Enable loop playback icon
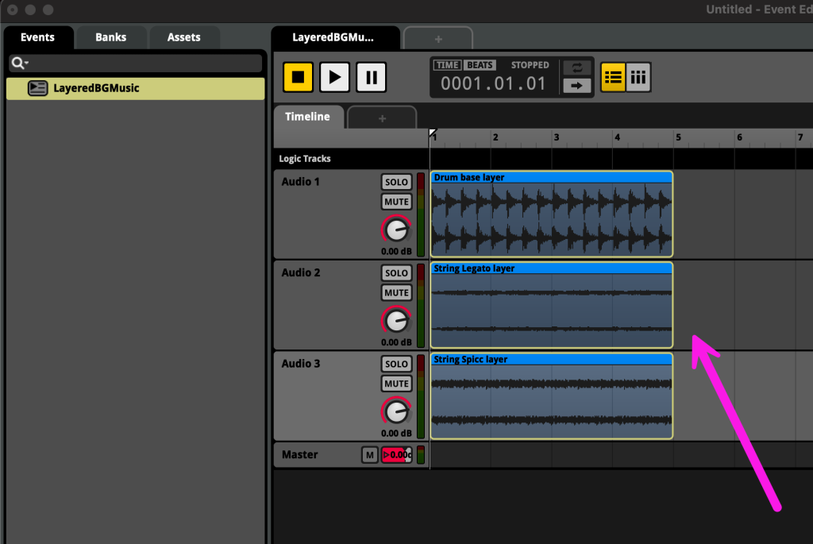Screen dimensions: 813x544 (576, 68)
